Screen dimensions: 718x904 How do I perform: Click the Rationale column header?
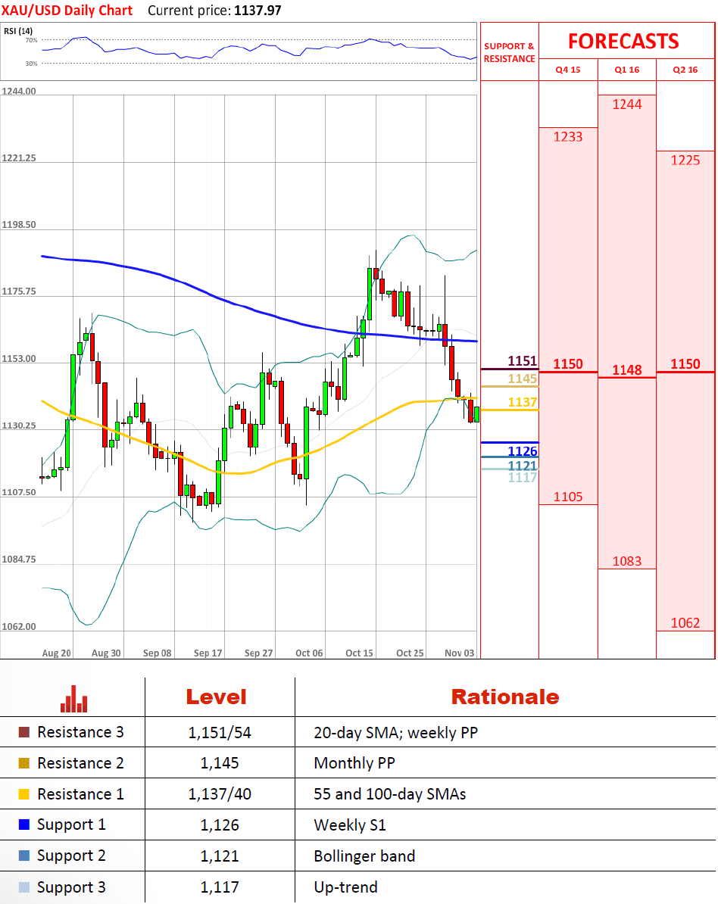[x=505, y=697]
